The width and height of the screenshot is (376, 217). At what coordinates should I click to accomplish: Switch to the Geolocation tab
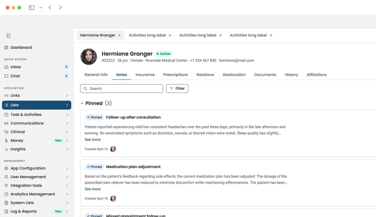[234, 74]
